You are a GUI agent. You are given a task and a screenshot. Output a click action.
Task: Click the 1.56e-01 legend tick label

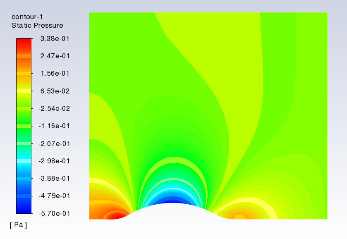[55, 74]
